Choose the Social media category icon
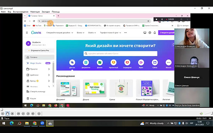Image resolution: width=213 pixels, height=133 pixels. tap(127, 62)
